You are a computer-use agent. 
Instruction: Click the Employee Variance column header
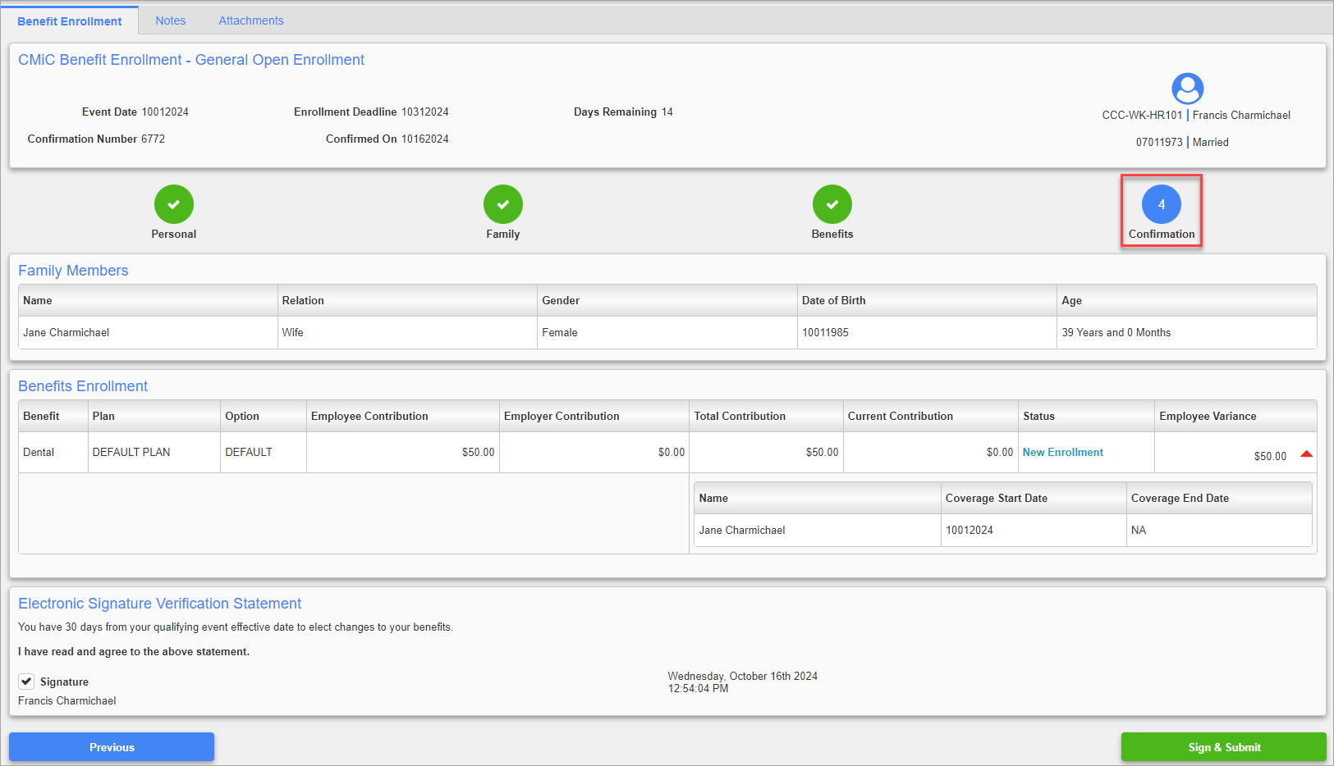point(1235,416)
